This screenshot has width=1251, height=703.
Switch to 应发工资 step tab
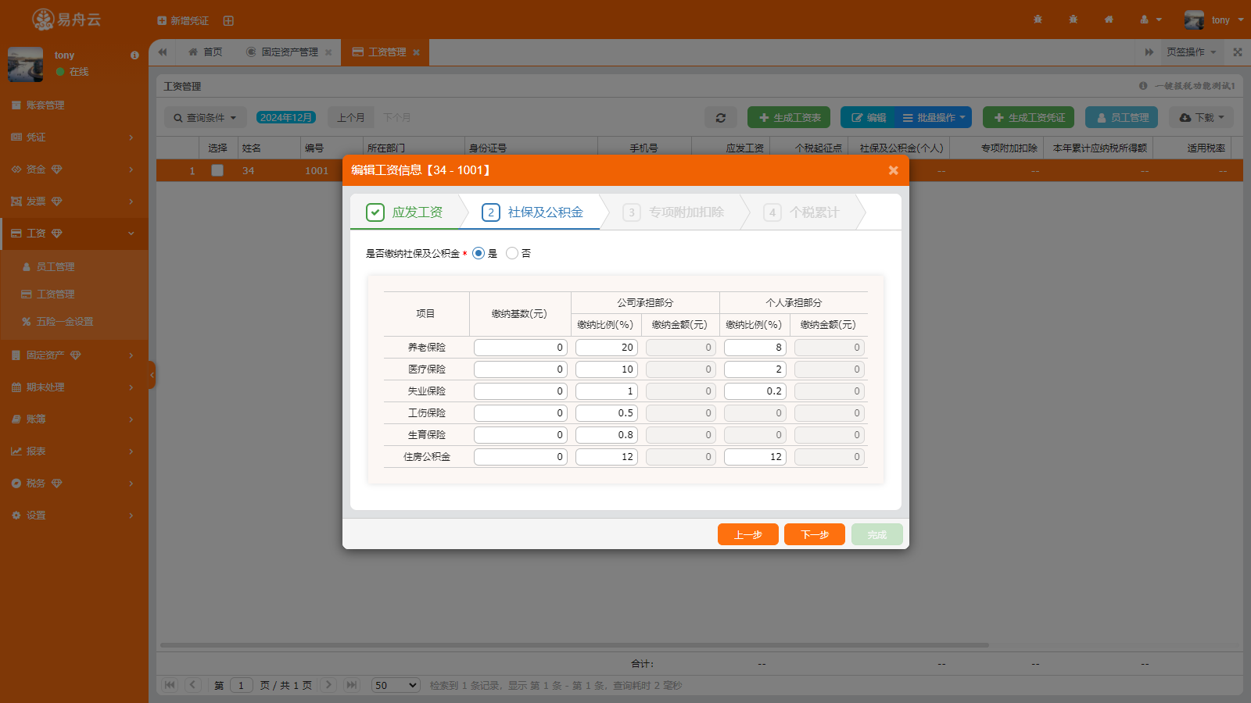pos(407,212)
